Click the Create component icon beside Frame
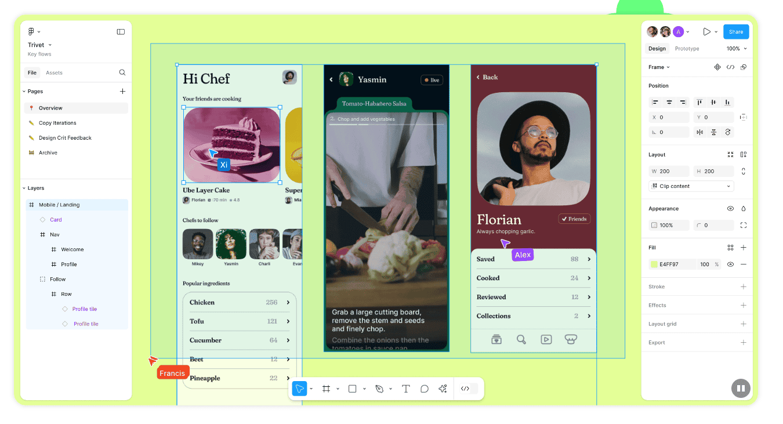 pyautogui.click(x=717, y=67)
